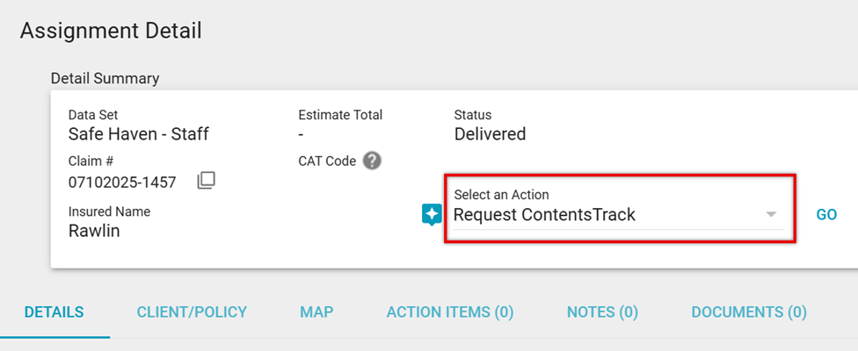Click the Detail Summary section label
The width and height of the screenshot is (858, 351).
(105, 78)
